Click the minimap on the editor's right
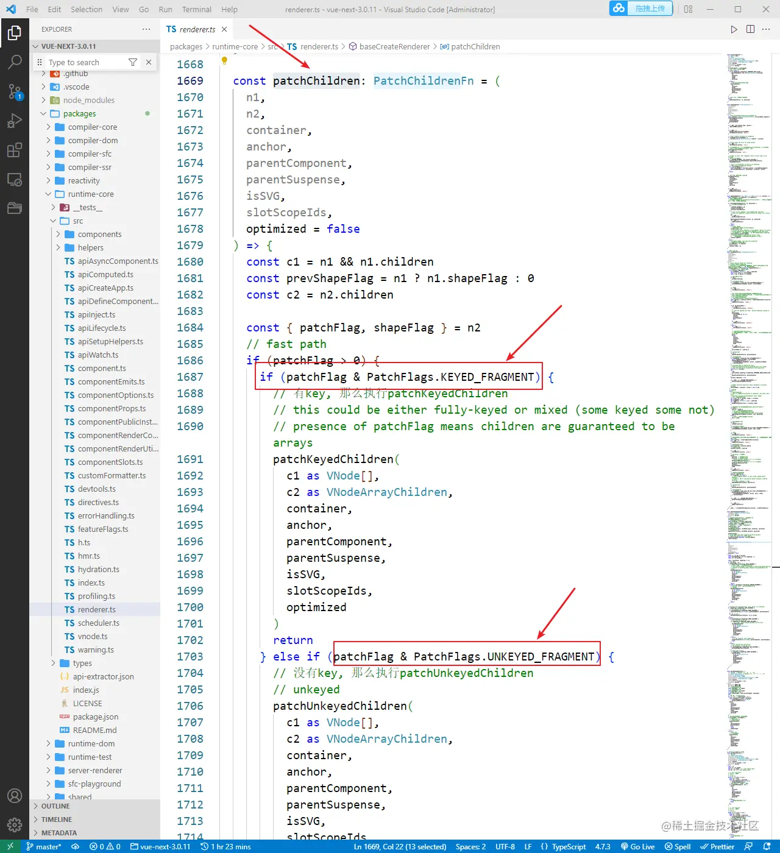The image size is (780, 853). pyautogui.click(x=749, y=445)
